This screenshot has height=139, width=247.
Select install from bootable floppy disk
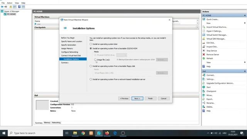click(x=91, y=66)
